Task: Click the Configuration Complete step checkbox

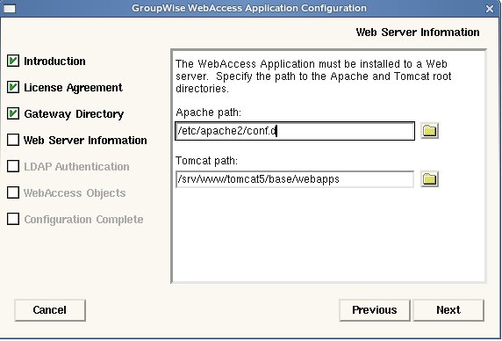Action: (13, 219)
